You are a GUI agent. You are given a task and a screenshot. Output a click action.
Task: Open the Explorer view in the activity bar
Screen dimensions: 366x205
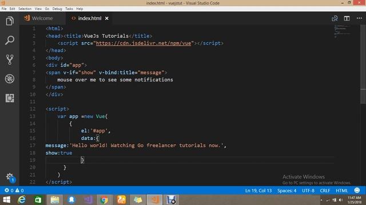(10, 21)
